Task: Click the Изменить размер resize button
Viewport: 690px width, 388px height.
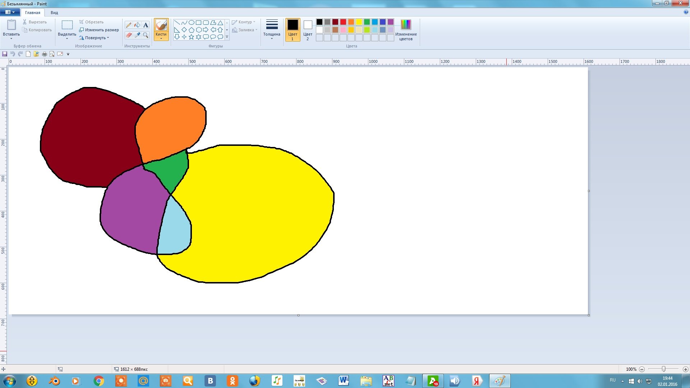Action: pyautogui.click(x=99, y=30)
